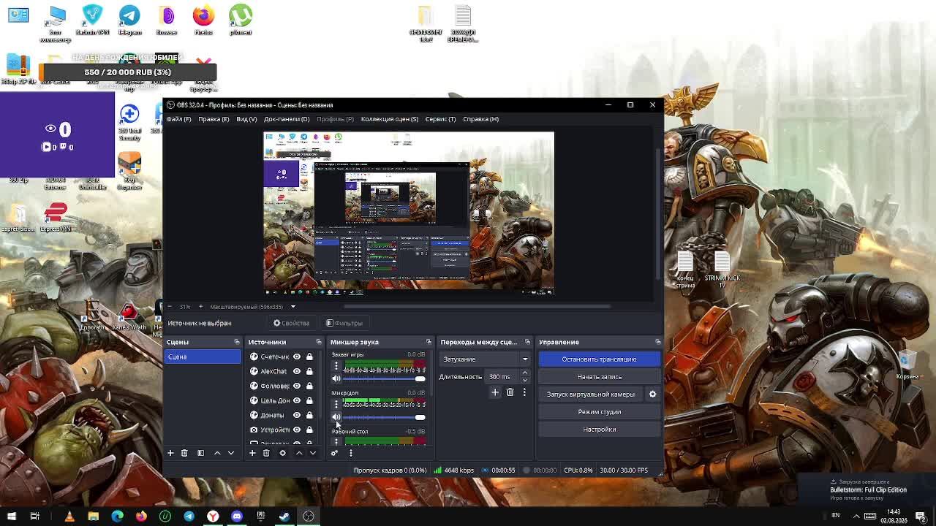The width and height of the screenshot is (936, 526).
Task: Open the Микр/доп audio channel options
Action: click(336, 404)
